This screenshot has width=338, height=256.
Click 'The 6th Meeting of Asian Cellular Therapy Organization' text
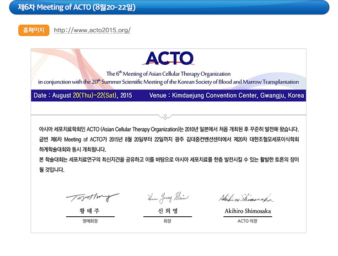168,74
